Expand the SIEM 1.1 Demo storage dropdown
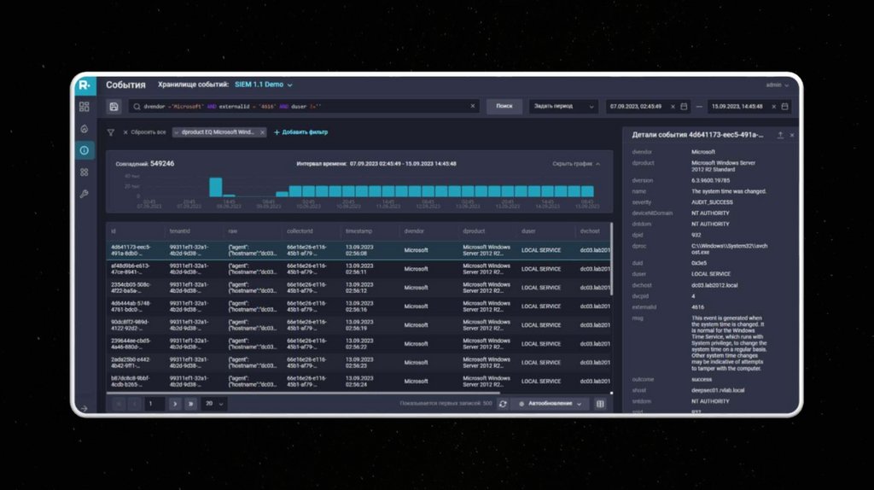This screenshot has width=874, height=490. coord(264,85)
